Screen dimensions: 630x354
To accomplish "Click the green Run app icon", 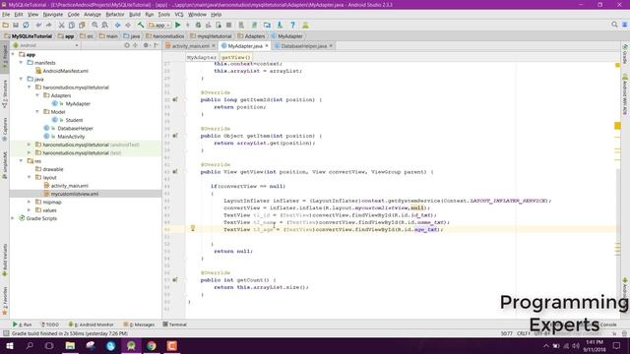I will [x=178, y=25].
